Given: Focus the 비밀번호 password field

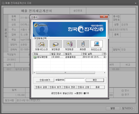Looking at the screenshot, I should 75,80.
